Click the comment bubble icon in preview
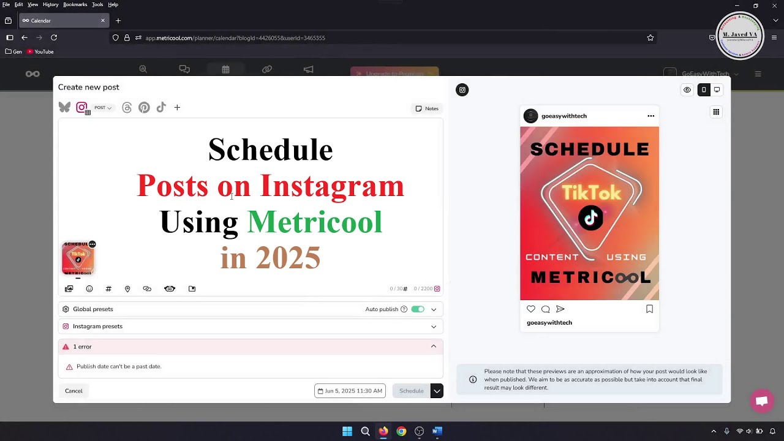This screenshot has height=441, width=784. tap(546, 309)
